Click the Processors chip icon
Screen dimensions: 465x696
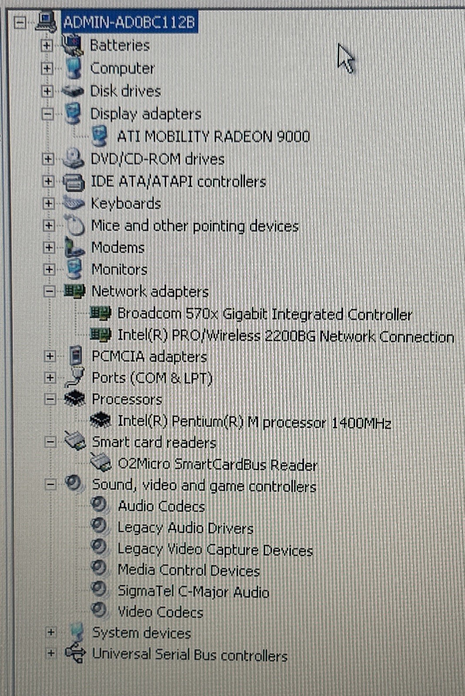tap(75, 398)
